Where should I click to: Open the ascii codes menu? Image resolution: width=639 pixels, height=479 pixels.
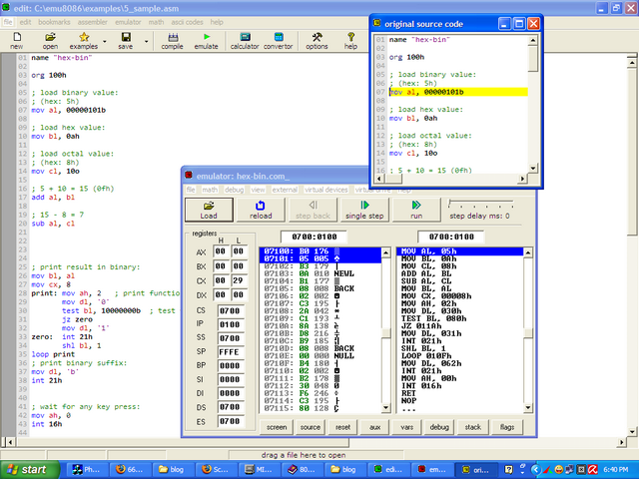point(187,22)
